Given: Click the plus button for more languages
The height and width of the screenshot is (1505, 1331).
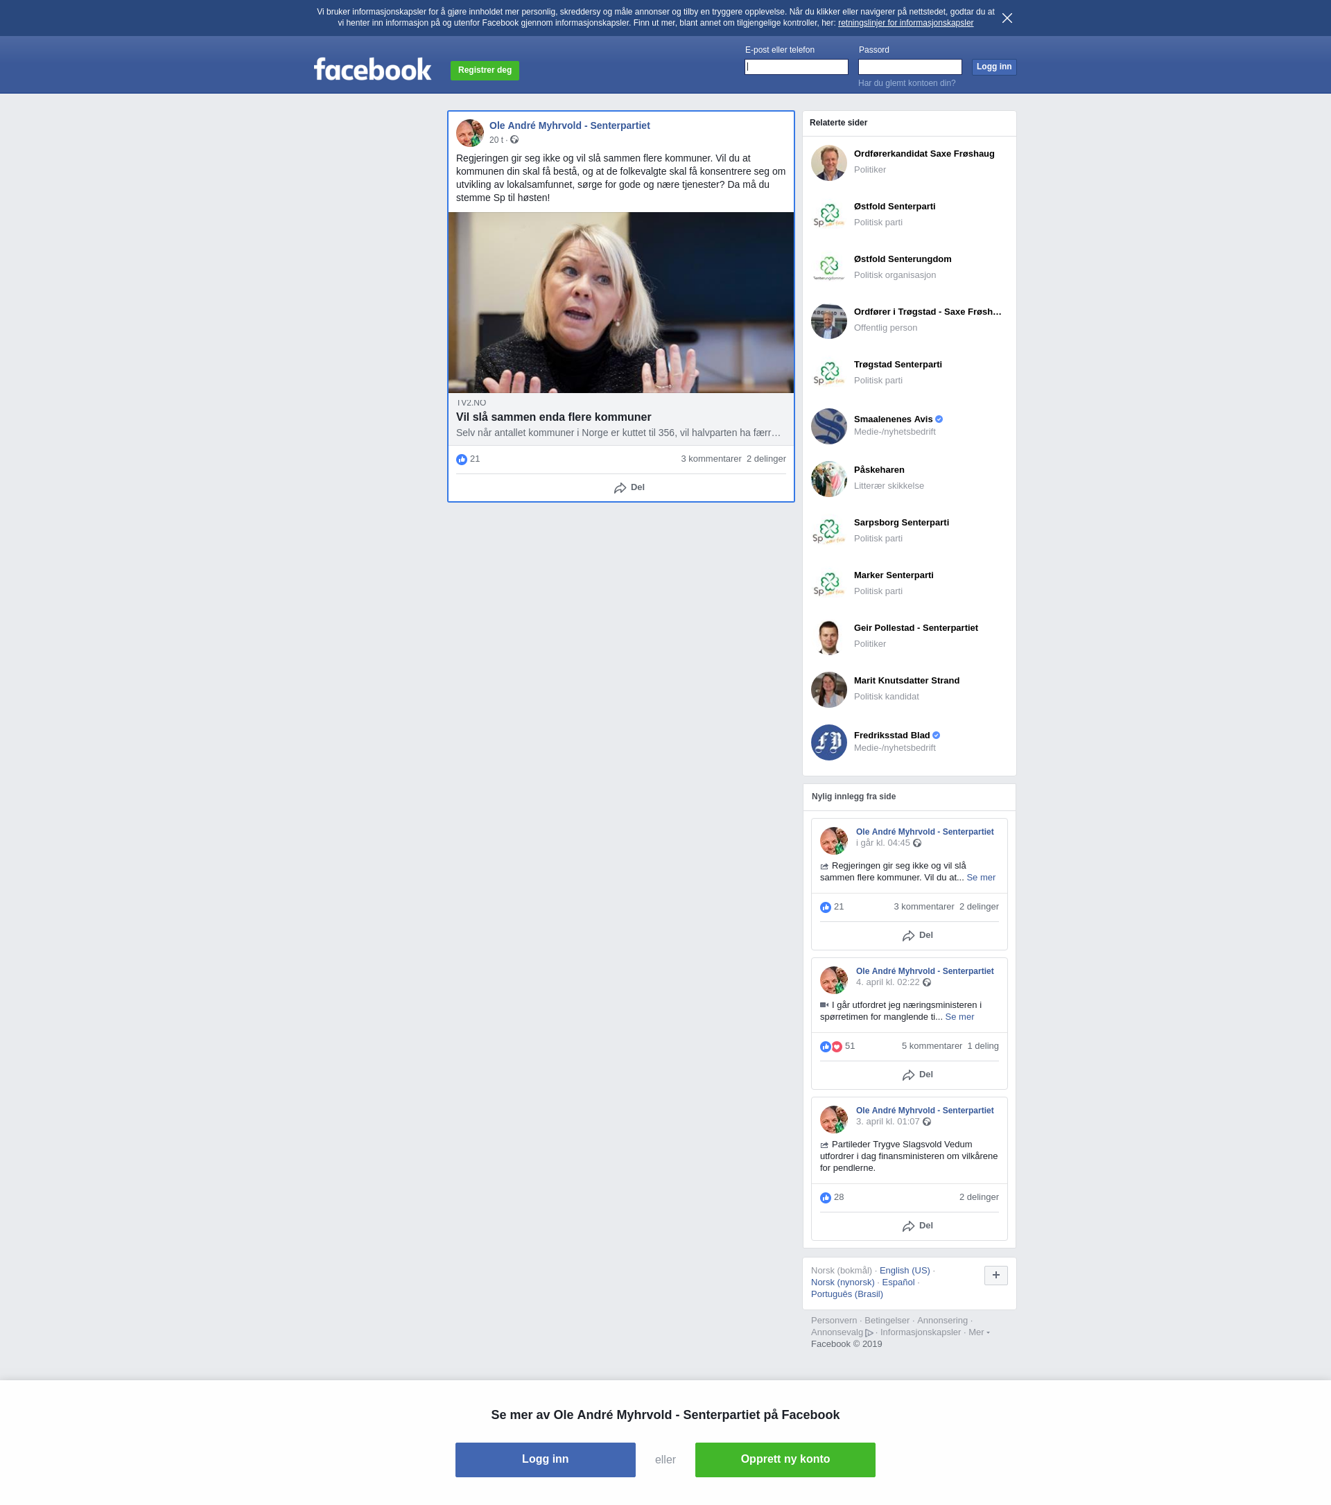Looking at the screenshot, I should [995, 1276].
